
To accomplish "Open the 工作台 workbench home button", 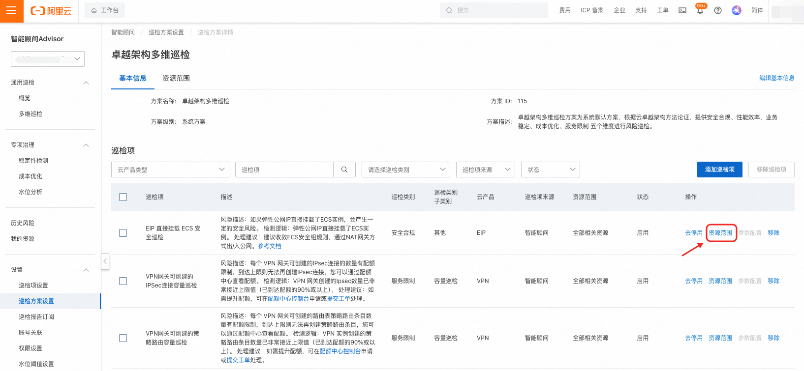I will tap(105, 10).
